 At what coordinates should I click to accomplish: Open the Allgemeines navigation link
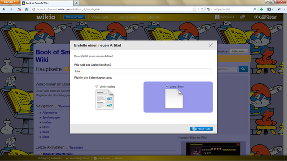[x=50, y=113]
